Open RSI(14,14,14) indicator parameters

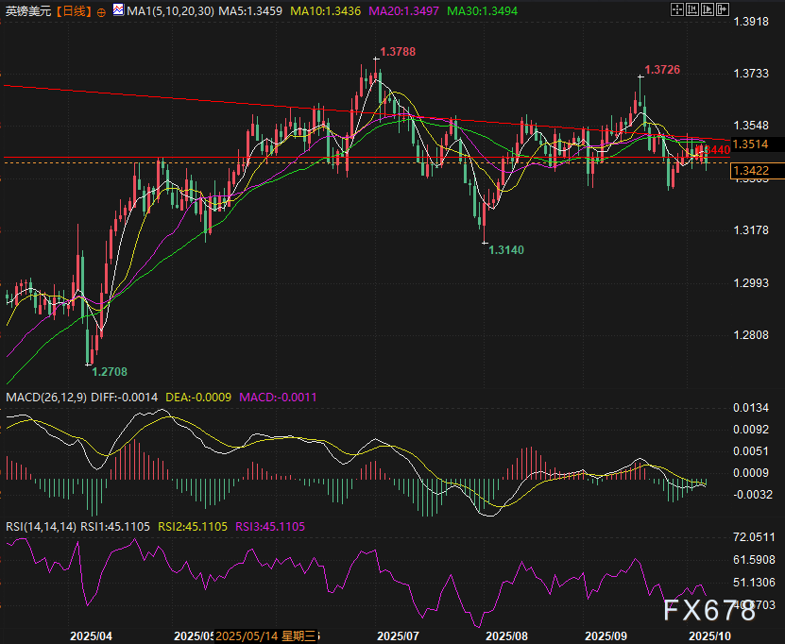41,526
